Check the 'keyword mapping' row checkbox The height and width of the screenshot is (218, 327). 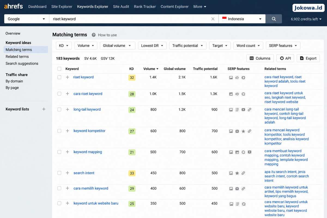pyautogui.click(x=59, y=152)
